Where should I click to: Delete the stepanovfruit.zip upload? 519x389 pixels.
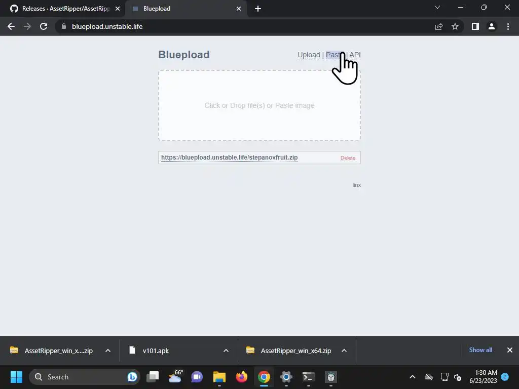tap(348, 158)
